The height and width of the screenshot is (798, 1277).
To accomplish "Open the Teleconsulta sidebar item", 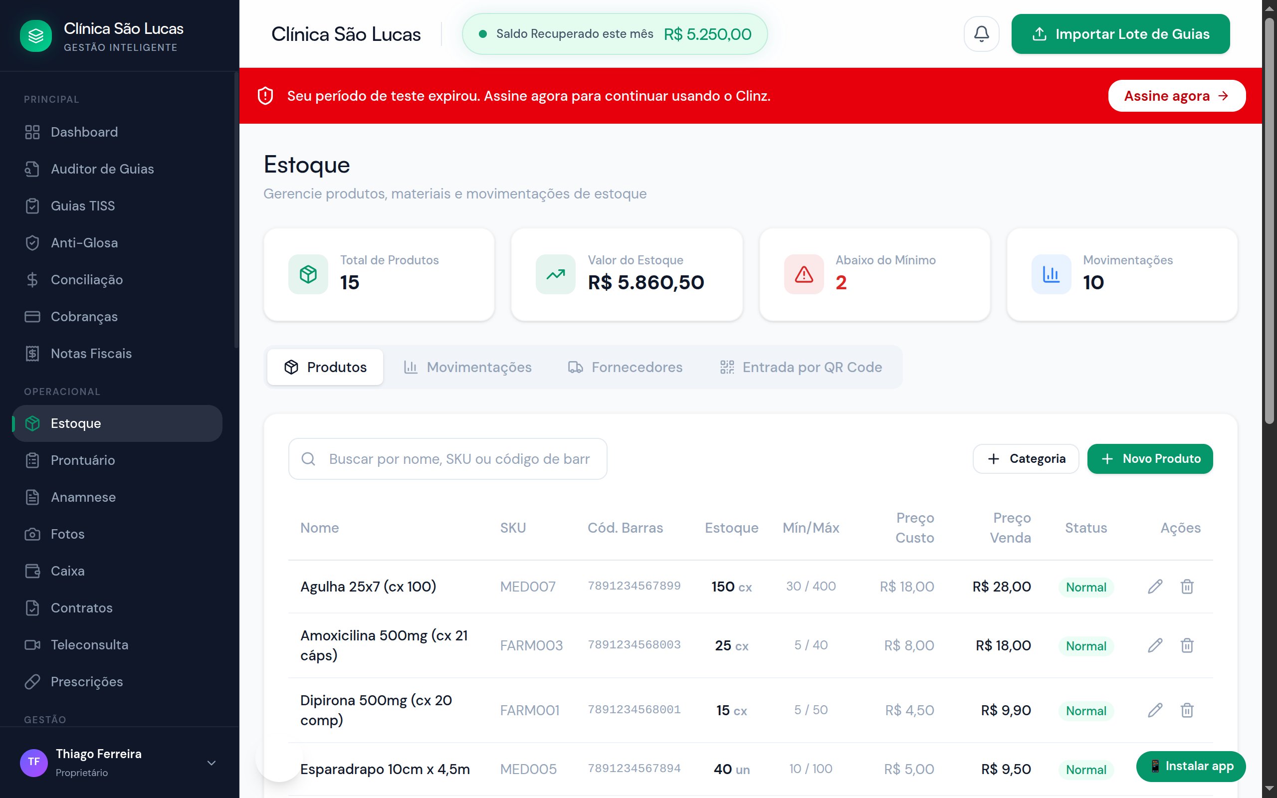I will point(89,644).
